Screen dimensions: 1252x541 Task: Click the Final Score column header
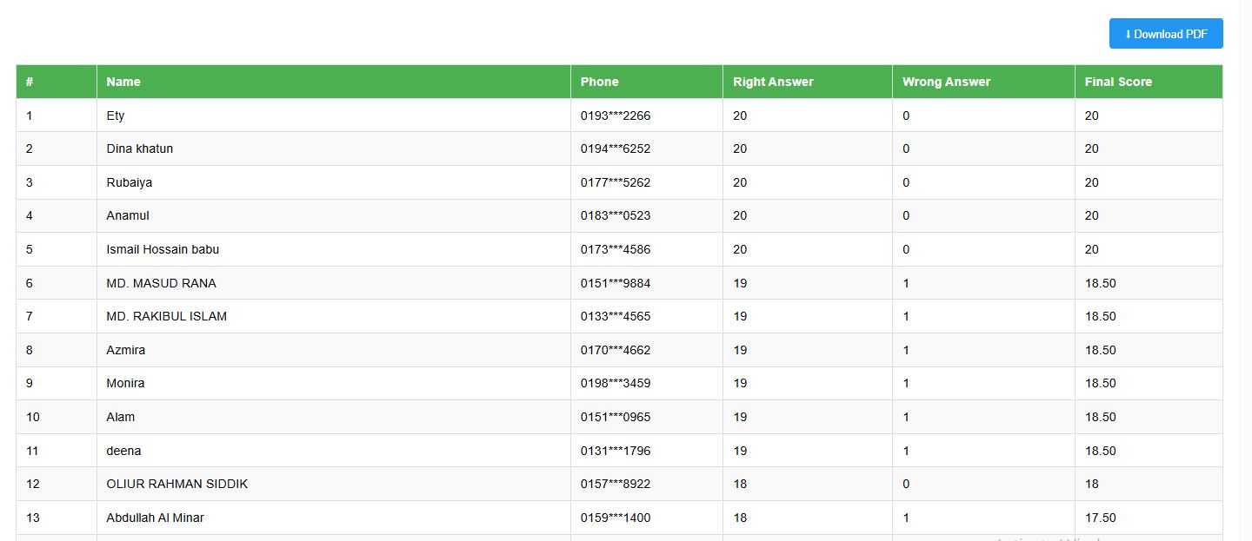point(1118,82)
